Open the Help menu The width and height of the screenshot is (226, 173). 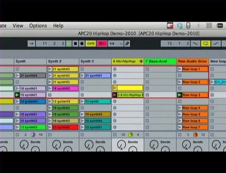(x=58, y=26)
